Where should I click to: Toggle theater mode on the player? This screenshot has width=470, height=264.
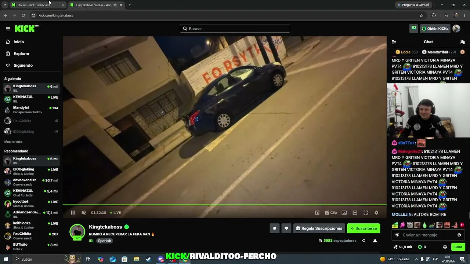tap(355, 213)
